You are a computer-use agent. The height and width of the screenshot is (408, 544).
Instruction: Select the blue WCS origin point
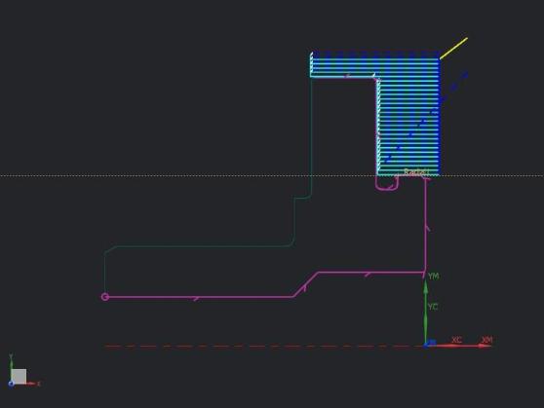click(426, 344)
